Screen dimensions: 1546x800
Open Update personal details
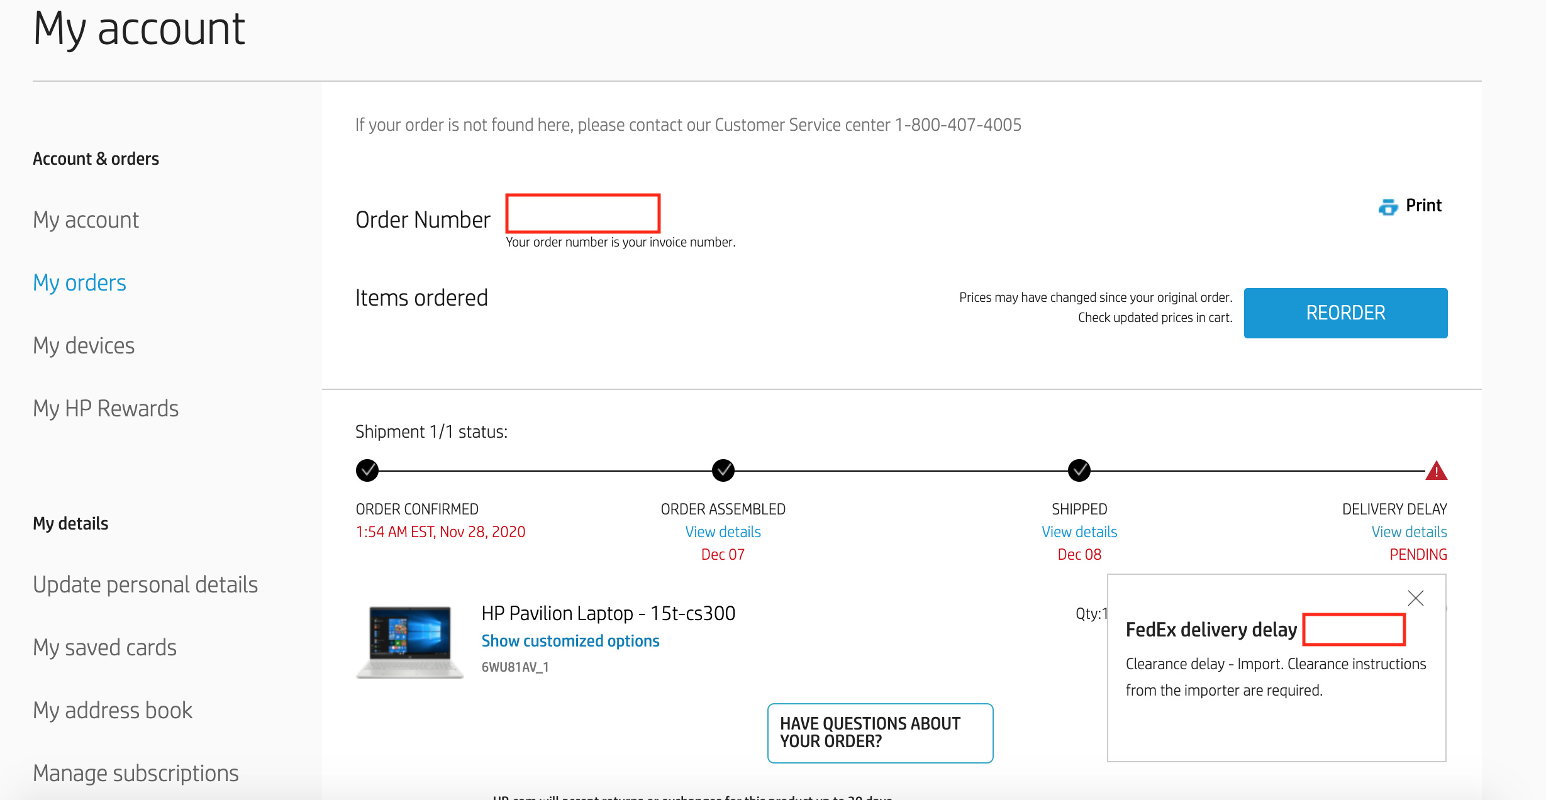(145, 585)
